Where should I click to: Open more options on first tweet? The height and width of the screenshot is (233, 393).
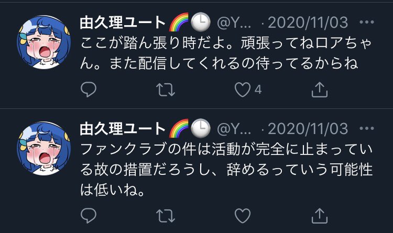click(367, 22)
